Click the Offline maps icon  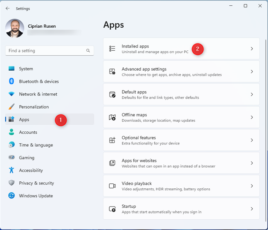112,117
